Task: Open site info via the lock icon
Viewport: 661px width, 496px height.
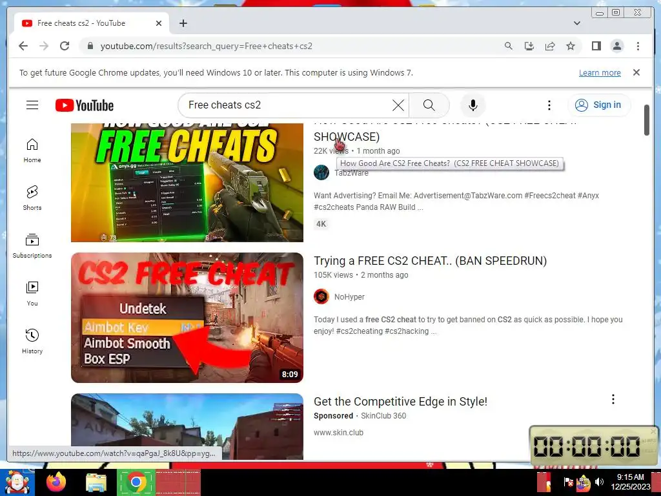Action: click(x=90, y=46)
